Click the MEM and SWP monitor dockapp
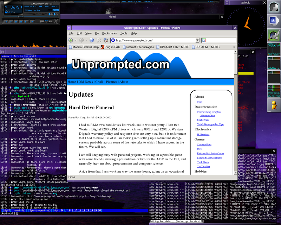This screenshot has height=225, width=281. [274, 91]
